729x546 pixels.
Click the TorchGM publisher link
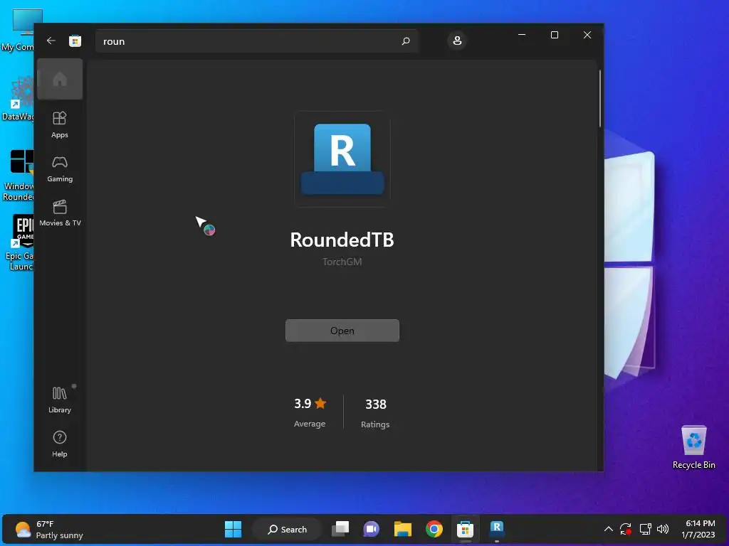[342, 262]
